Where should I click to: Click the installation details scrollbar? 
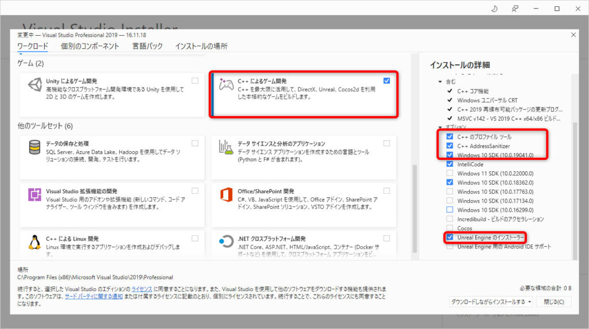(575, 191)
